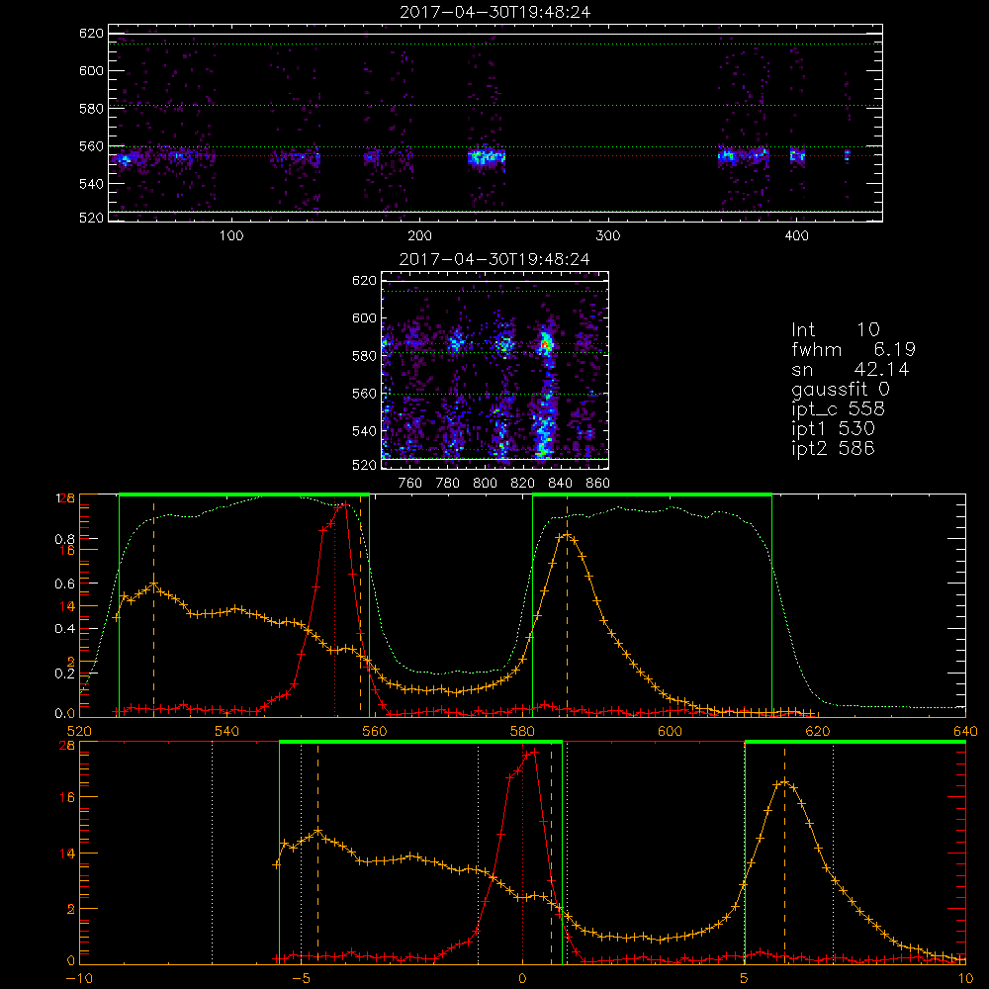Click x-axis label 10 on bottom plot
The height and width of the screenshot is (989, 989).
point(965,978)
